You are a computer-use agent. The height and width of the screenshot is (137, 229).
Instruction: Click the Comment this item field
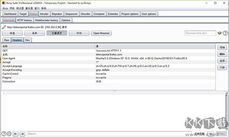[200, 33]
